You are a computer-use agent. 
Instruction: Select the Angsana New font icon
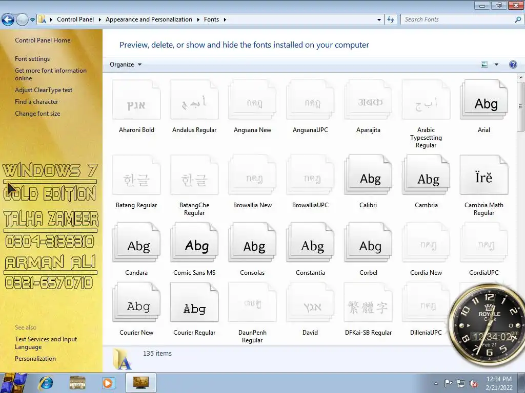pyautogui.click(x=252, y=100)
